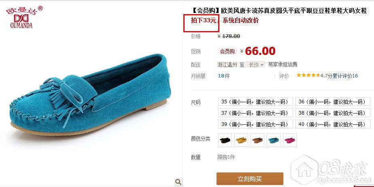
Task: Choose size 35 option
Action: 255,102
